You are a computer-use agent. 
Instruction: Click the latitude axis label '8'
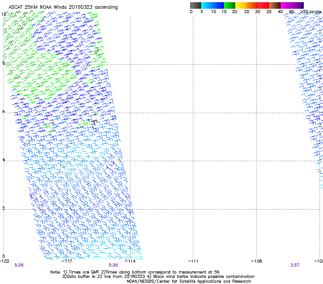point(3,63)
